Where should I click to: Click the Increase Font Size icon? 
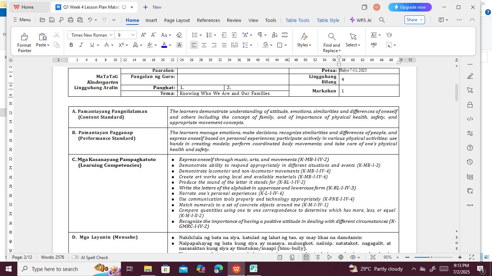tap(143, 35)
